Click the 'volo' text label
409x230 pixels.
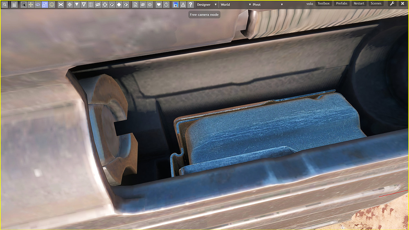point(310,4)
